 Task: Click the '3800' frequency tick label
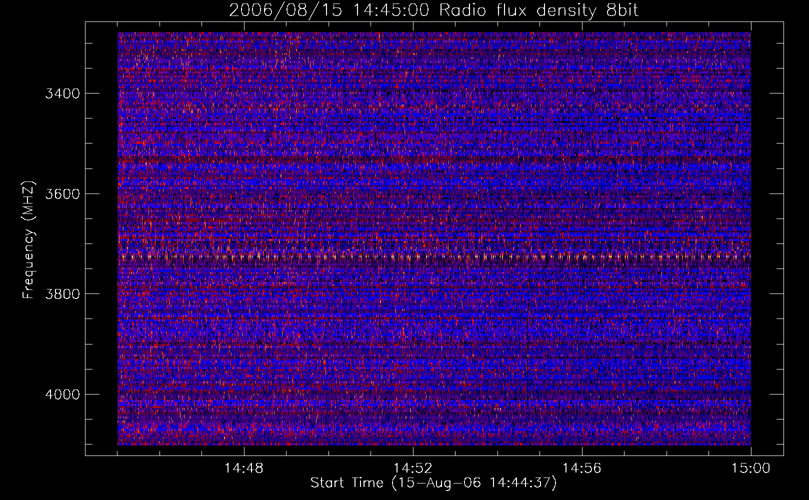pos(62,294)
